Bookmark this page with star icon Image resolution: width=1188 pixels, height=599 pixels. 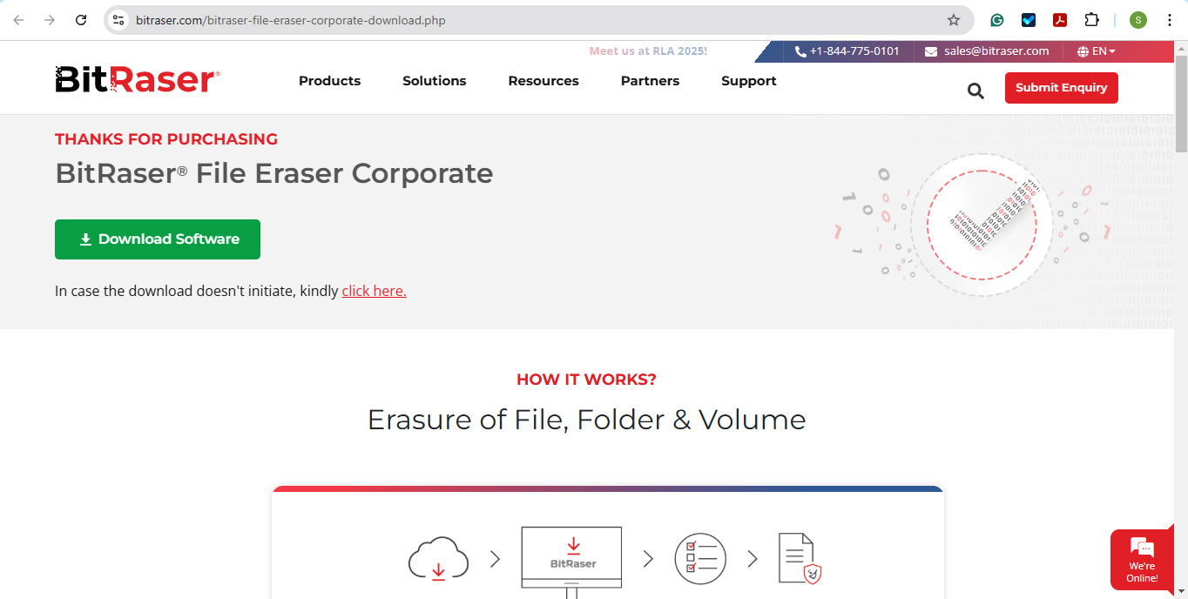[x=954, y=19]
